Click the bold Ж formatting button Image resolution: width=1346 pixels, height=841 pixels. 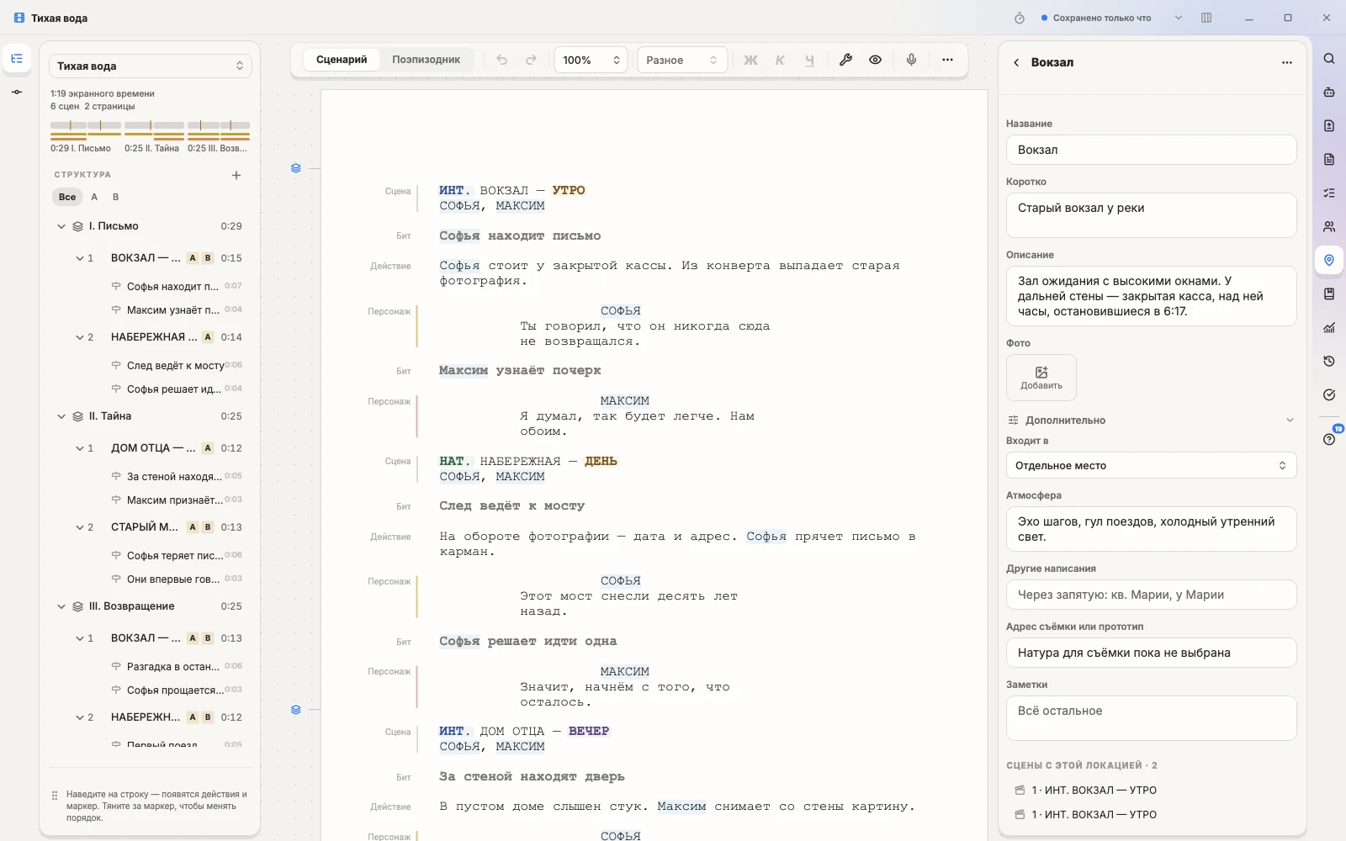tap(750, 60)
